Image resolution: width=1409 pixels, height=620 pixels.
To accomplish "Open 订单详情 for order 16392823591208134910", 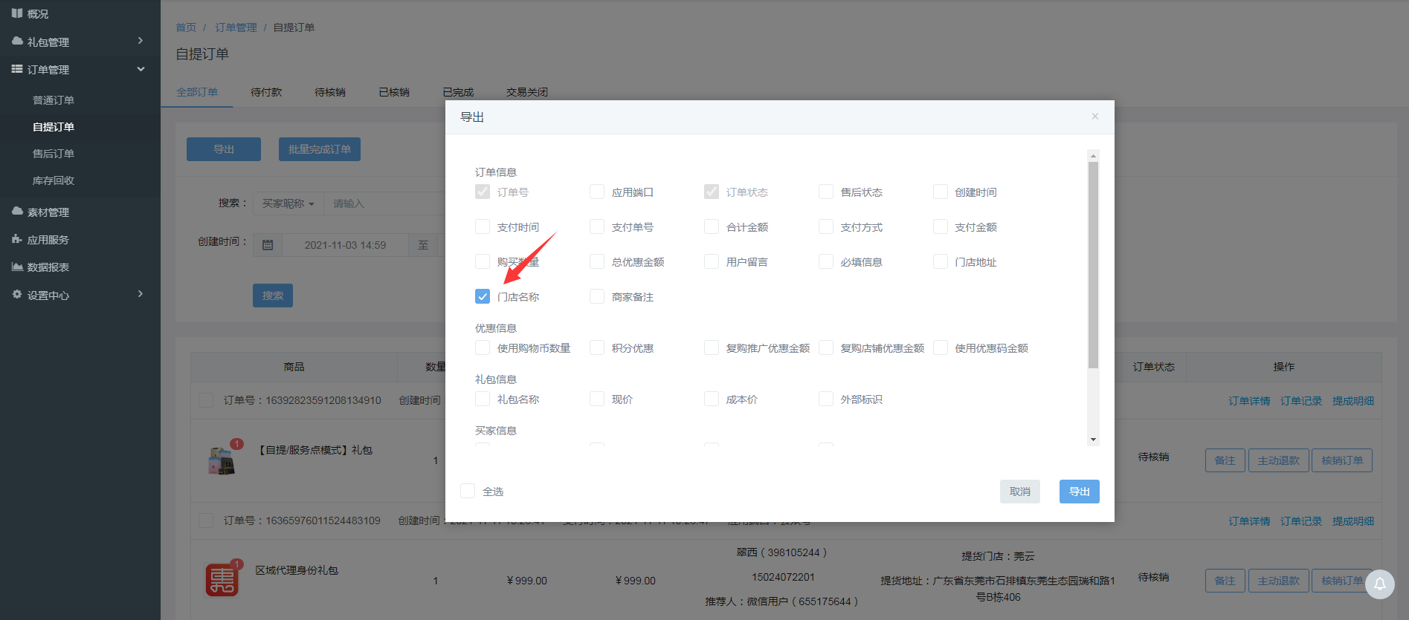I will pos(1249,401).
